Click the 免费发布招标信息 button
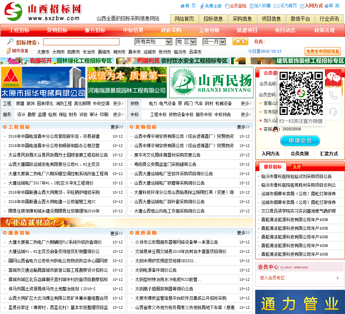Viewport: 345px width, 314px height. click(323, 51)
